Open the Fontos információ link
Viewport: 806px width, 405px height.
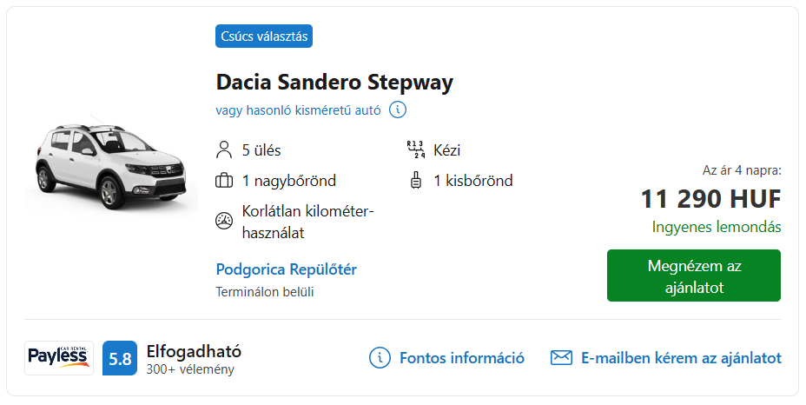click(461, 358)
